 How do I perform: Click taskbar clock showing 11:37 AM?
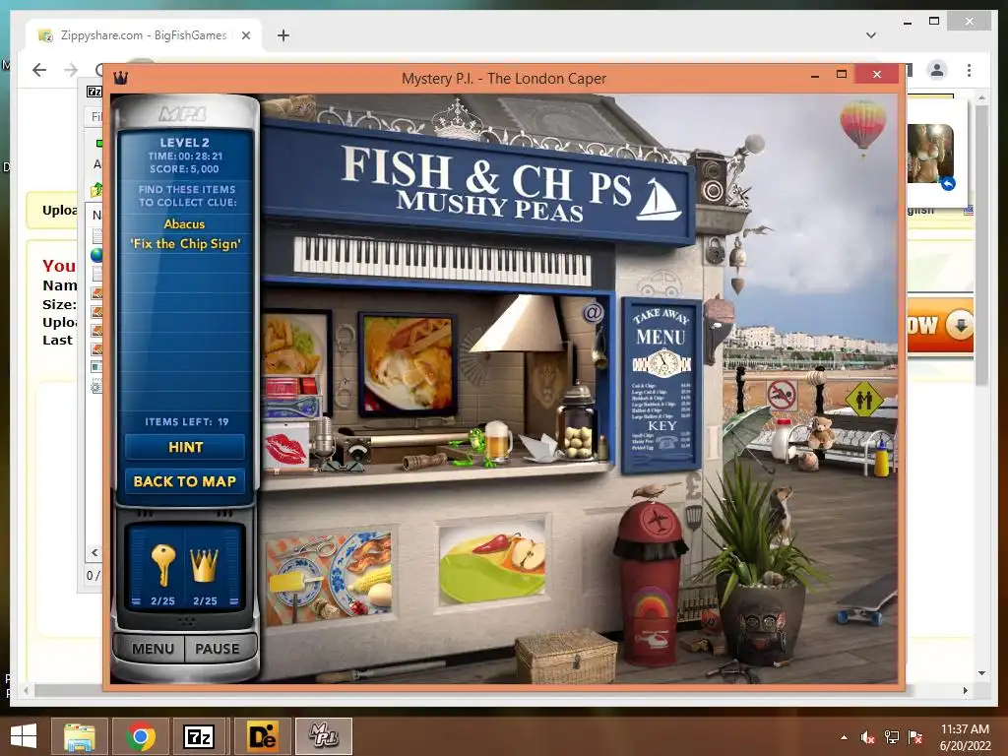tap(965, 736)
